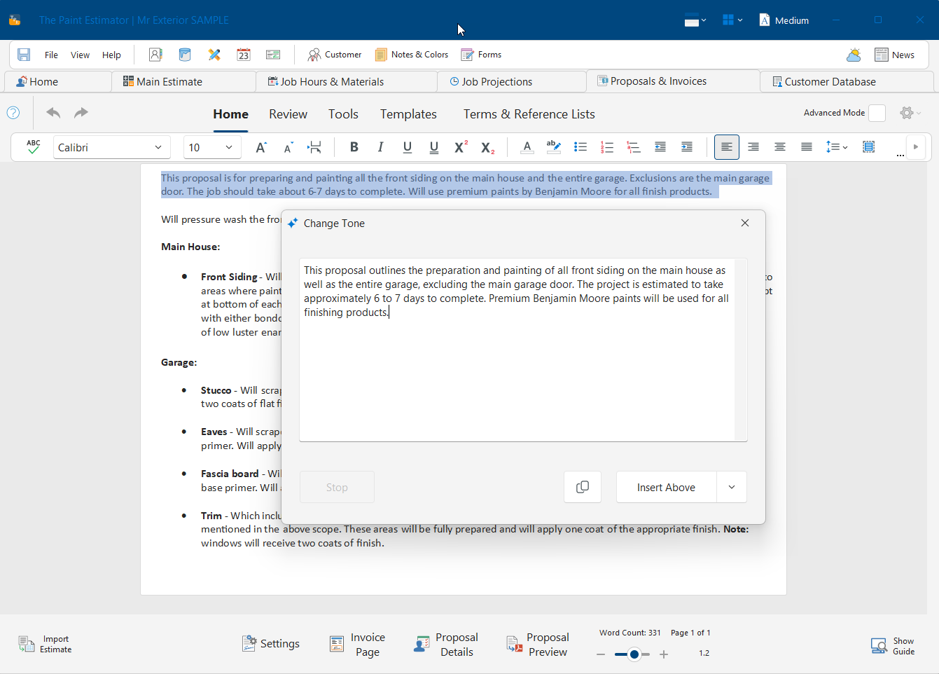939x674 pixels.
Task: Open Proposal Preview
Action: [x=538, y=645]
